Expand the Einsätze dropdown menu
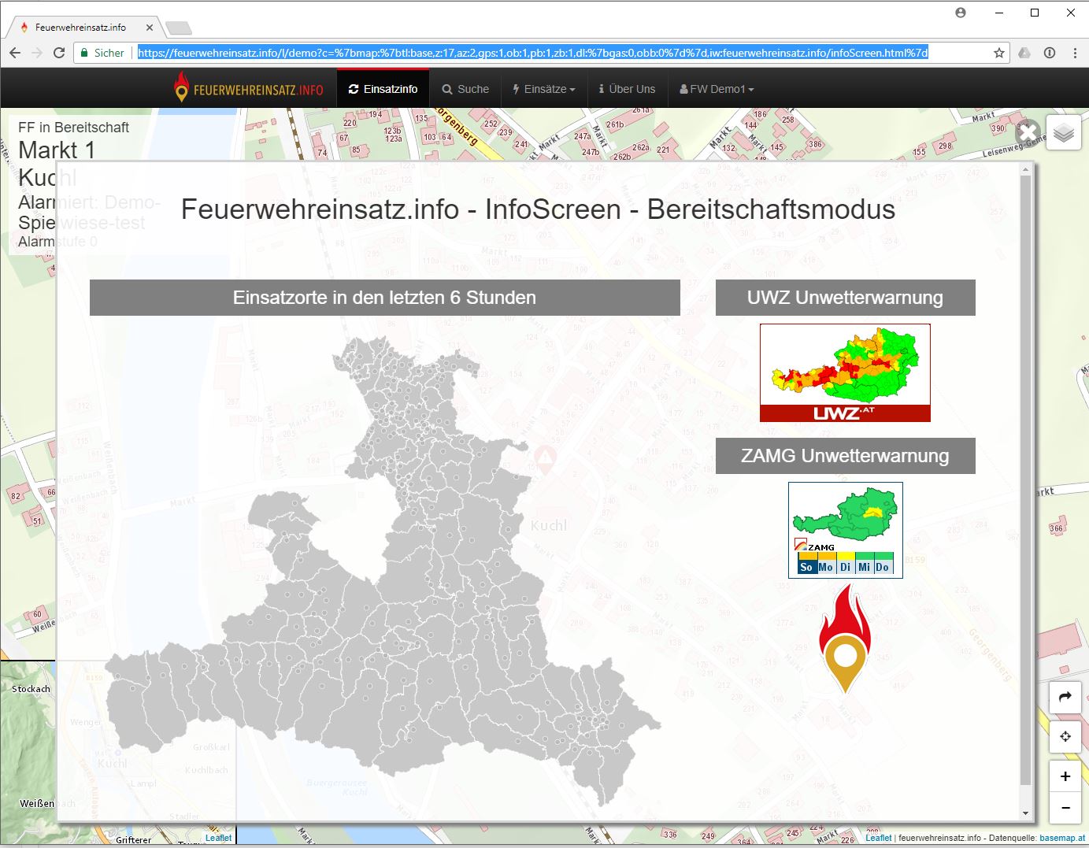The image size is (1089, 848). (x=544, y=89)
